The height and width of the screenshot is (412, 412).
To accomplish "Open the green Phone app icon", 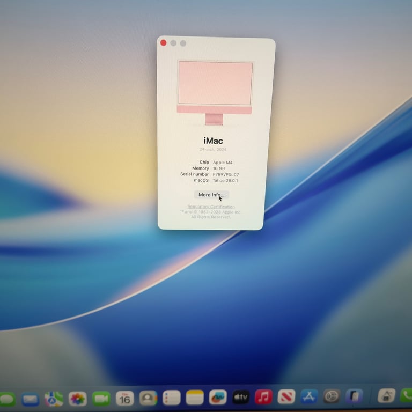I will tap(406, 395).
